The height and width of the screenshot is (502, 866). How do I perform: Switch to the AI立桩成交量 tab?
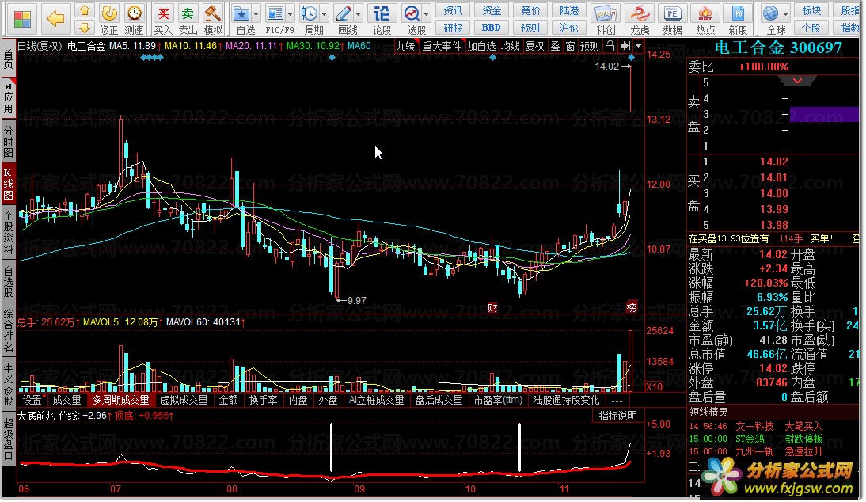pyautogui.click(x=376, y=400)
